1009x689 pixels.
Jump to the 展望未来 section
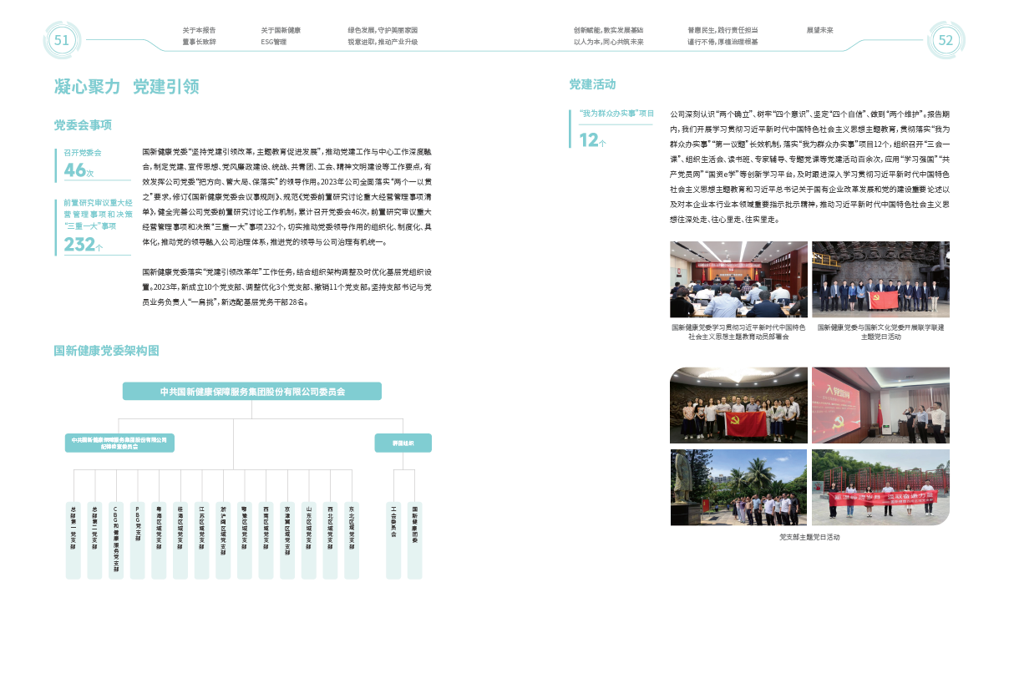click(819, 30)
